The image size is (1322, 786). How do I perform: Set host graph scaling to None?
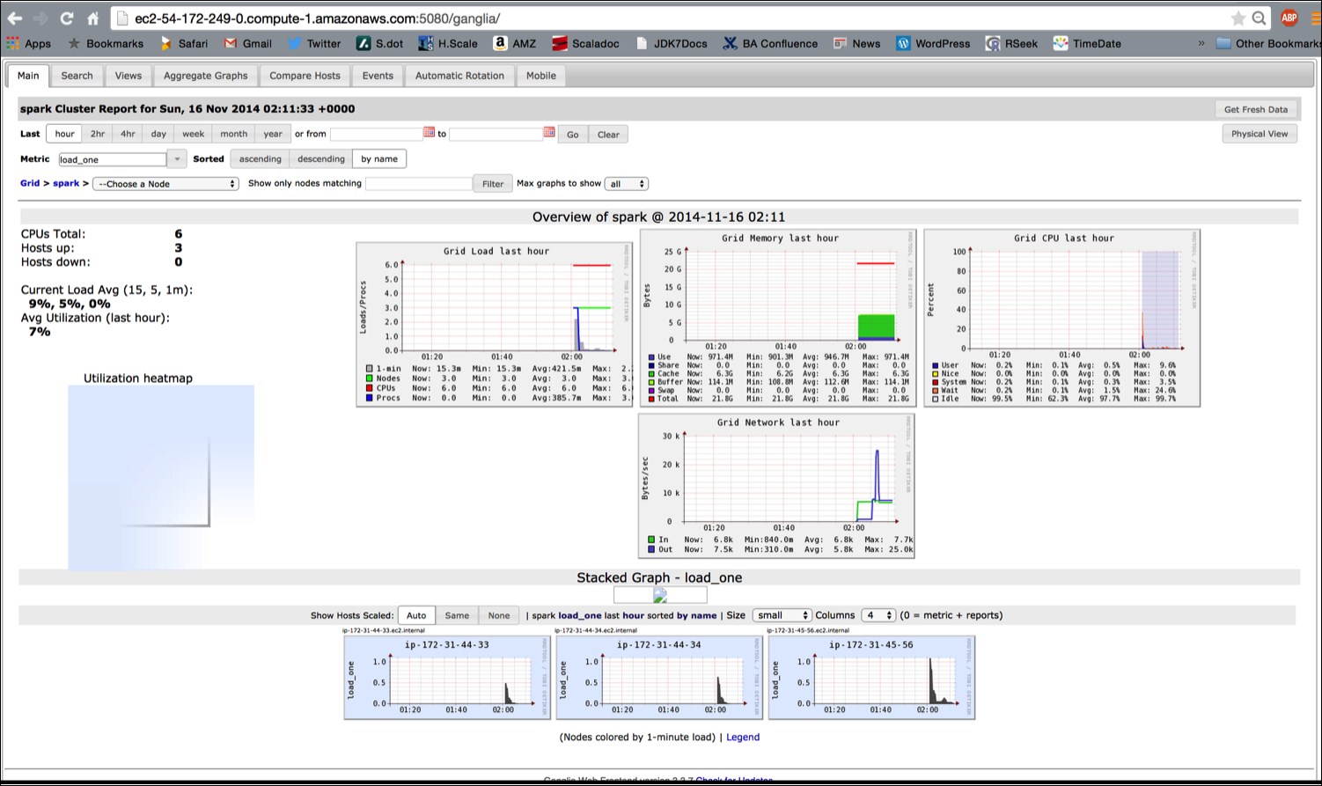499,615
